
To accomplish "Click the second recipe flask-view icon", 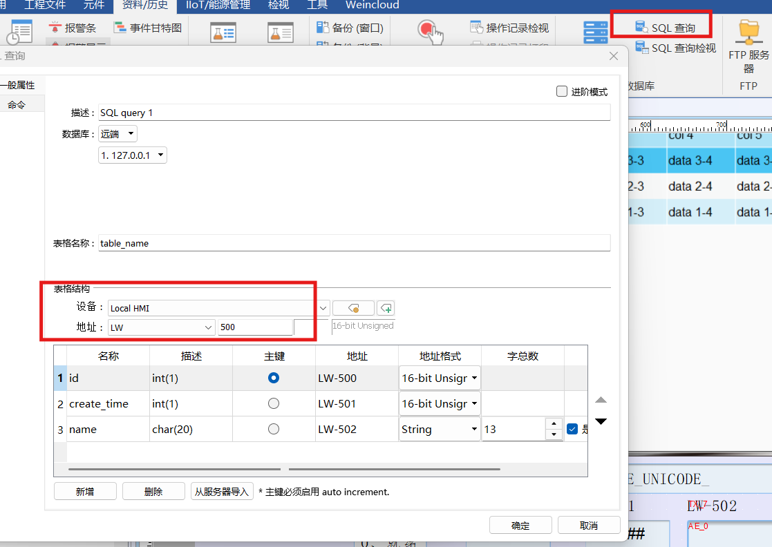I will (281, 33).
